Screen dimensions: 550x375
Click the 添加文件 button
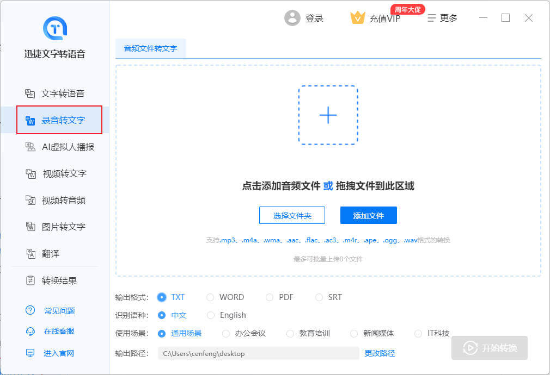tap(369, 216)
